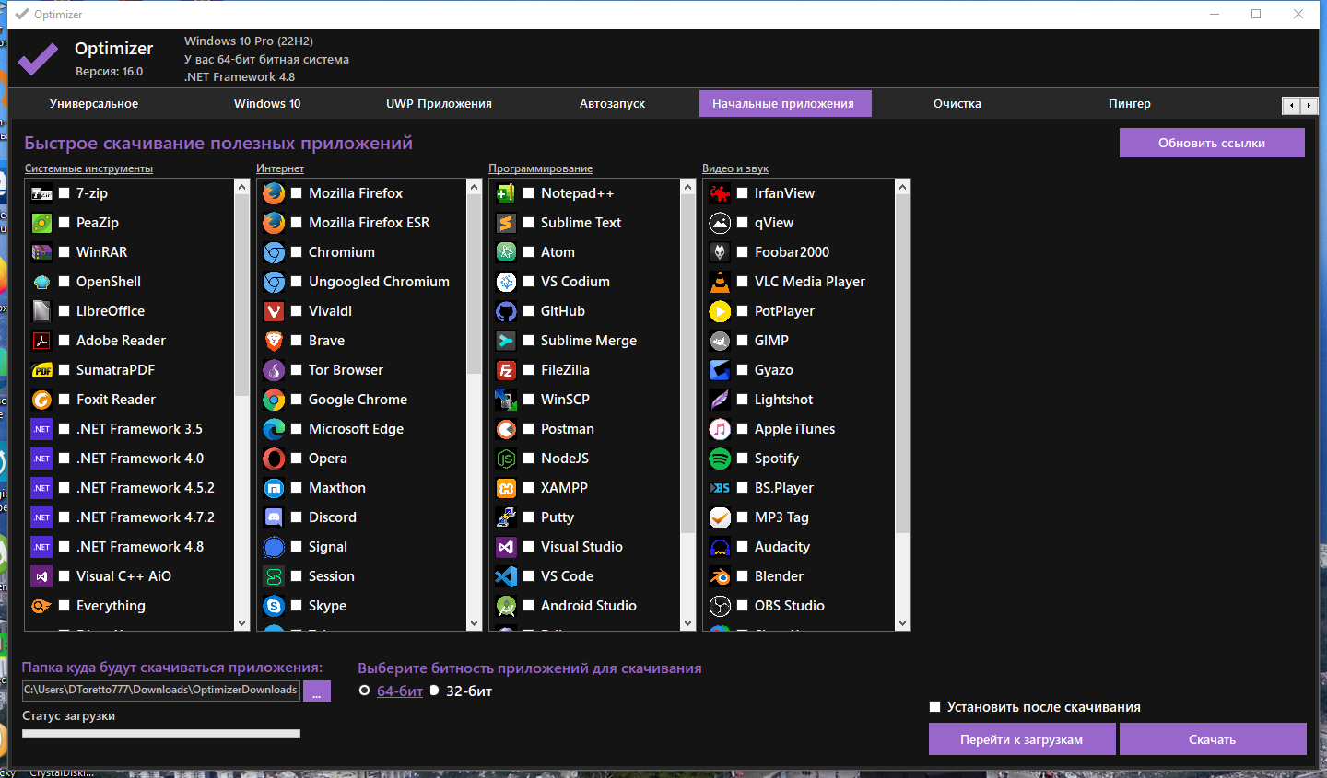Image resolution: width=1327 pixels, height=778 pixels.
Task: Click Programming list scroll-down arrow
Action: click(x=688, y=623)
